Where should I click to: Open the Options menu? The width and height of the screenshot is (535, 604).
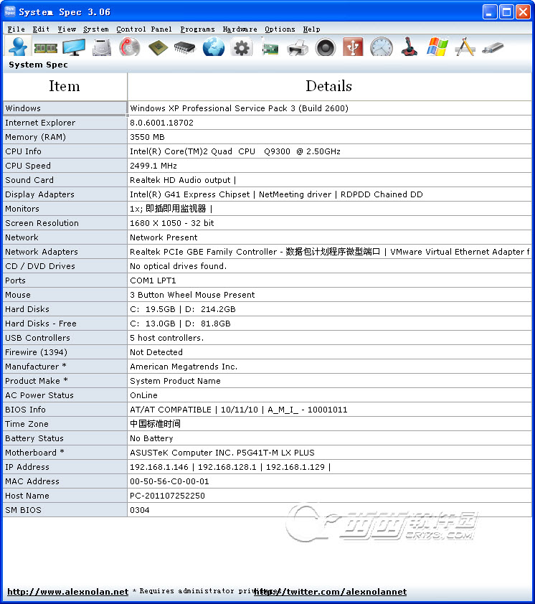(280, 29)
